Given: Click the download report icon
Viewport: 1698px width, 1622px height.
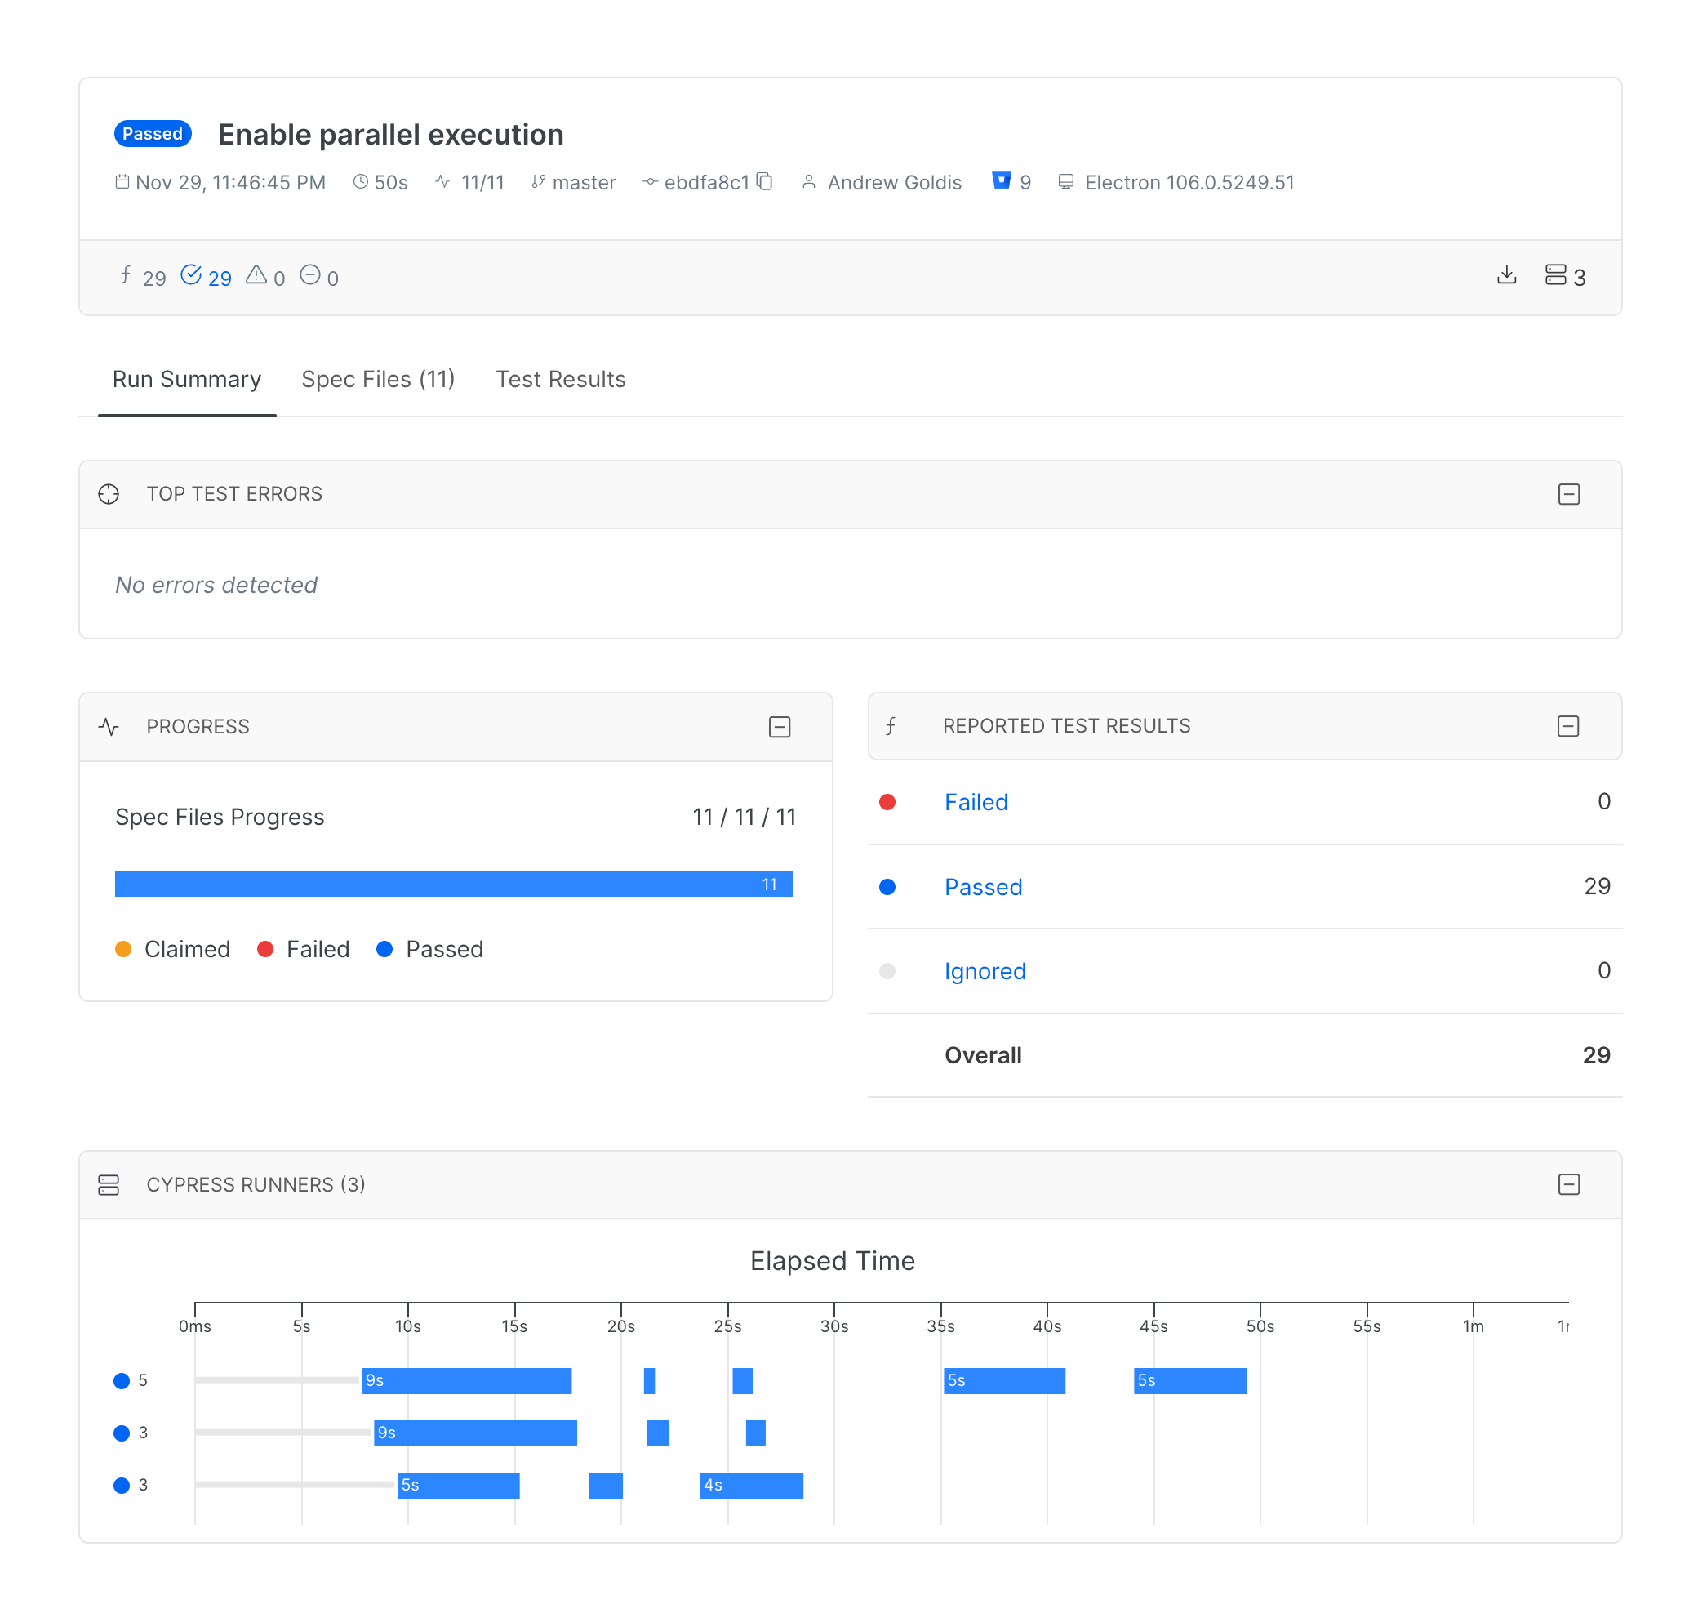Looking at the screenshot, I should (1506, 275).
